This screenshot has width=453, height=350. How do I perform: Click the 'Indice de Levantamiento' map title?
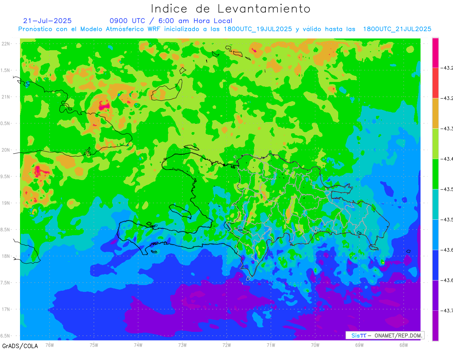[231, 9]
